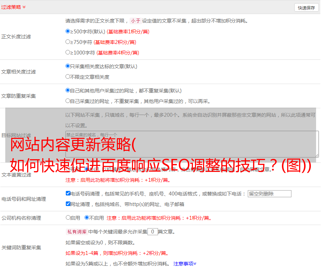Choose 自己采集过的网址,不重复采集 option
This screenshot has width=321, height=270.
68,101
